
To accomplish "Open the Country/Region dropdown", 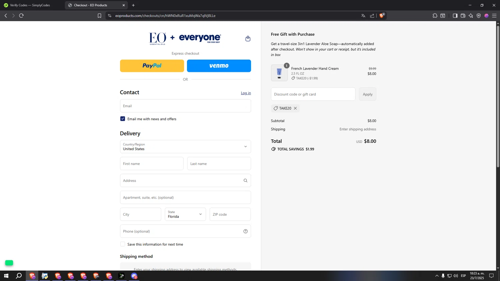I will 185,146.
